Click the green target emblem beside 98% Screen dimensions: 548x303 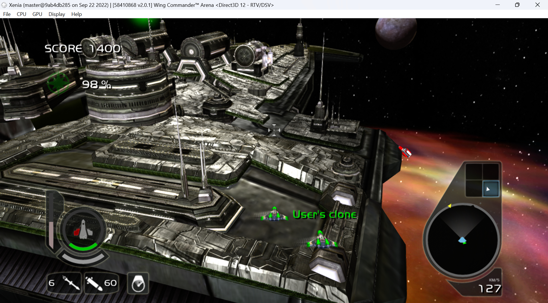pos(58,83)
